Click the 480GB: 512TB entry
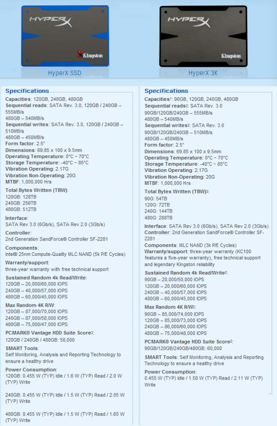 click(21, 209)
